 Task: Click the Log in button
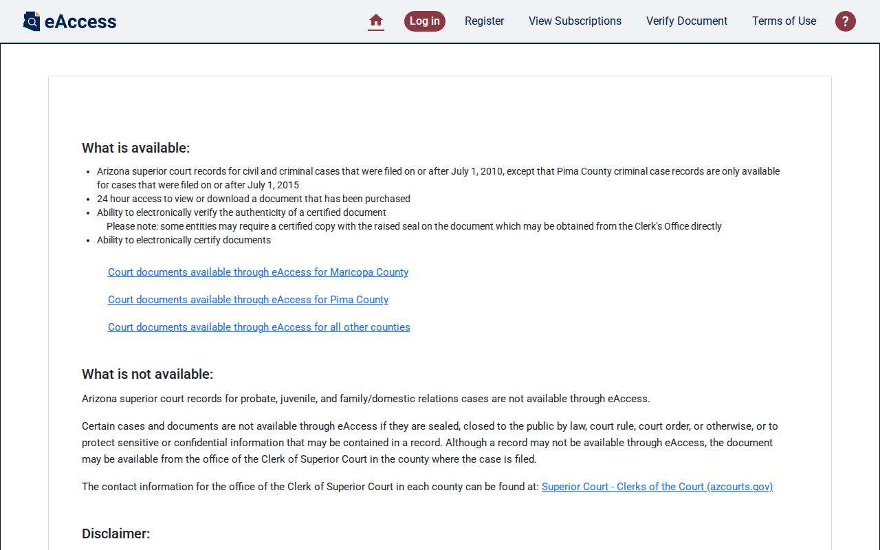coord(425,21)
